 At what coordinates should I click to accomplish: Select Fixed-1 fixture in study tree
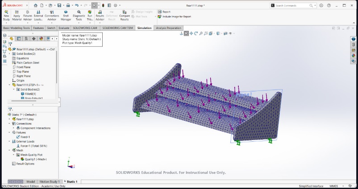coord(23,137)
